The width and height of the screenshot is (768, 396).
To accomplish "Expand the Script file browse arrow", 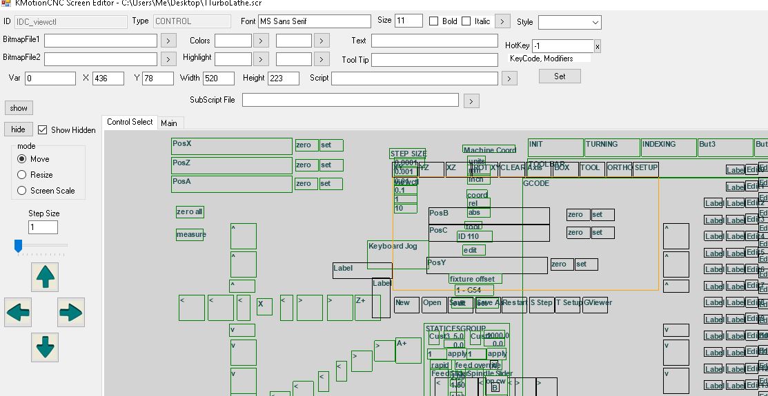I will [x=509, y=79].
